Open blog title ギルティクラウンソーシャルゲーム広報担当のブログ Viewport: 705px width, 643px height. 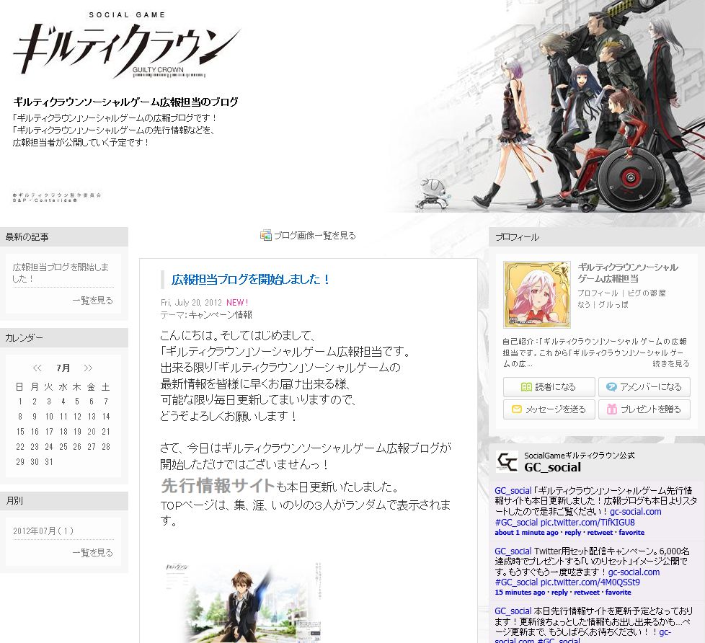point(126,102)
